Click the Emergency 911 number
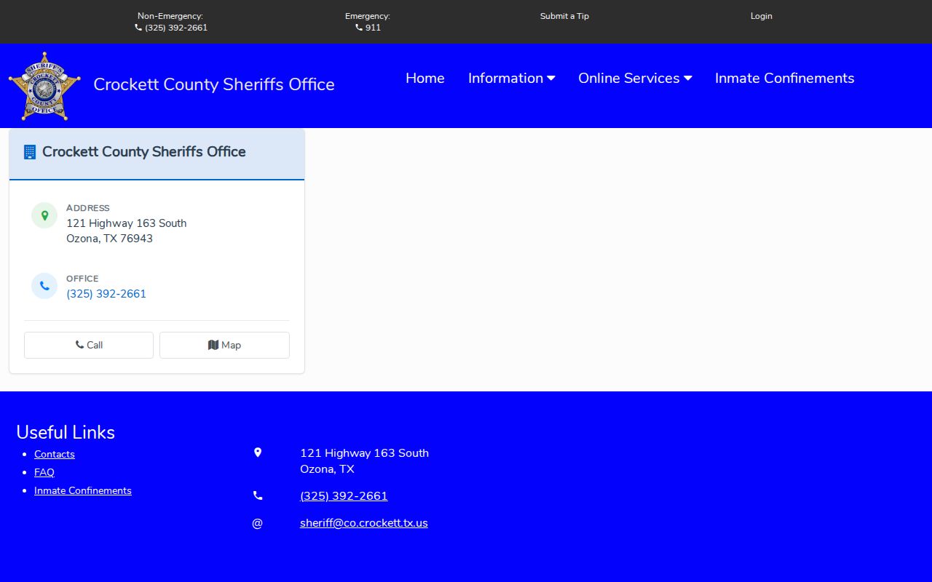Viewport: 932px width, 582px height. click(x=368, y=28)
